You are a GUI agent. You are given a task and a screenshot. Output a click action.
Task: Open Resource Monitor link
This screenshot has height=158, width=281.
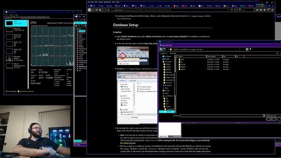(x=25, y=91)
